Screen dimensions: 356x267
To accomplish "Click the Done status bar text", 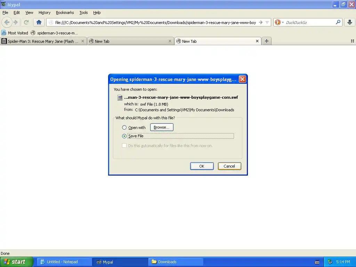I will (x=5, y=253).
